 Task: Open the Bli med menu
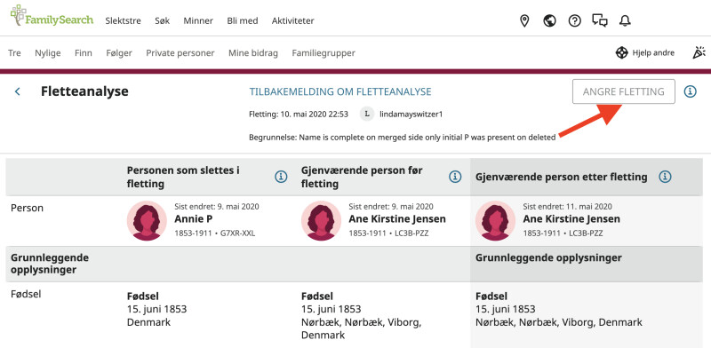242,20
